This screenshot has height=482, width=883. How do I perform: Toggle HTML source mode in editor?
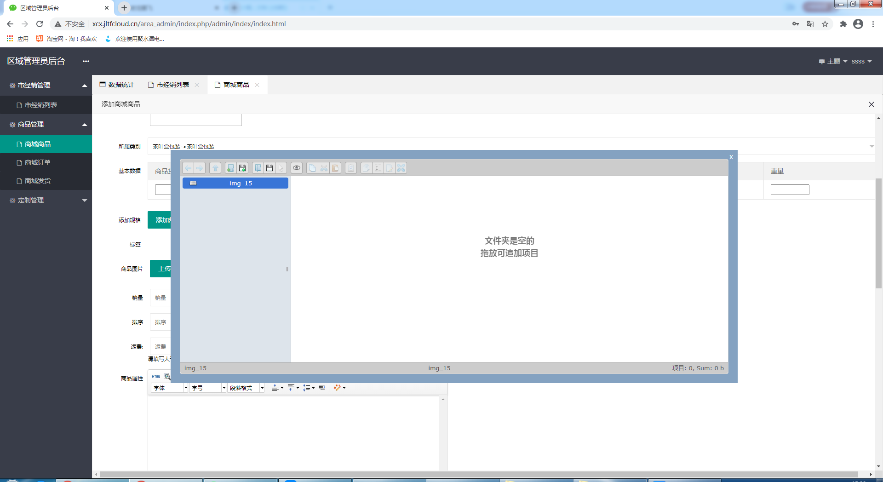156,377
